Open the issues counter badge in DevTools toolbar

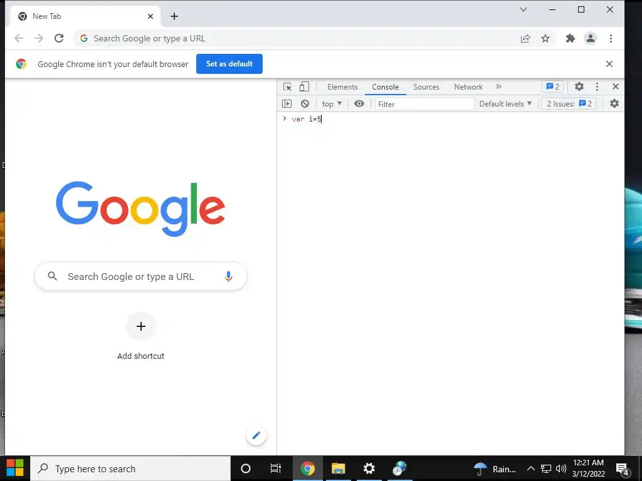click(x=553, y=86)
